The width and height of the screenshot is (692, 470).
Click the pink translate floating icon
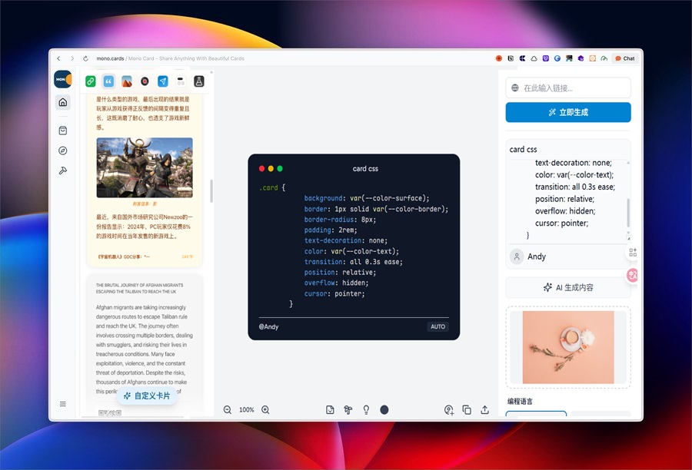pyautogui.click(x=633, y=275)
